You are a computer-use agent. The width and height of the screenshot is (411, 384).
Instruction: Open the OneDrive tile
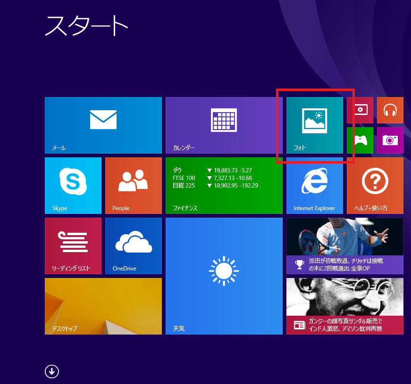[134, 246]
